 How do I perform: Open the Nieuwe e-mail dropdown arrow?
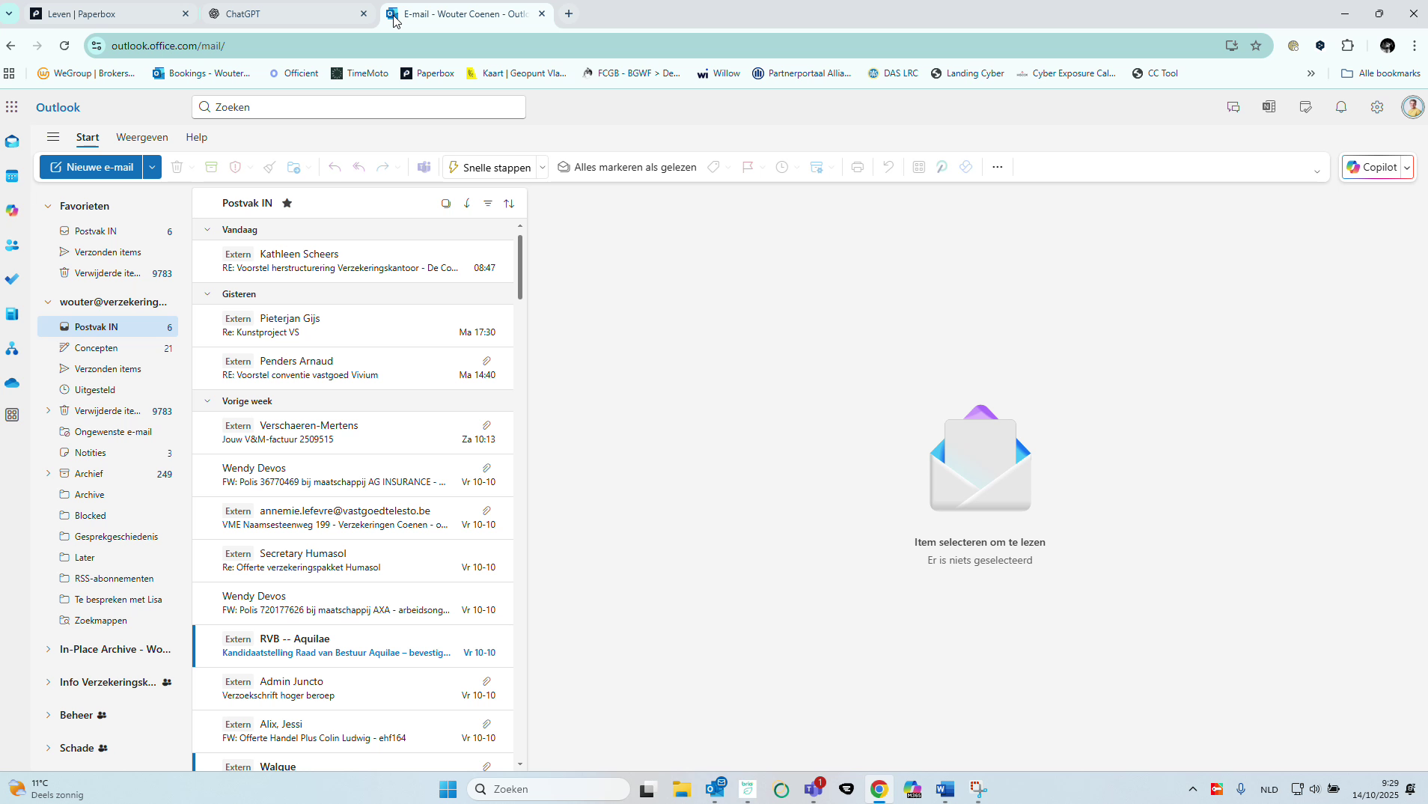pyautogui.click(x=152, y=167)
